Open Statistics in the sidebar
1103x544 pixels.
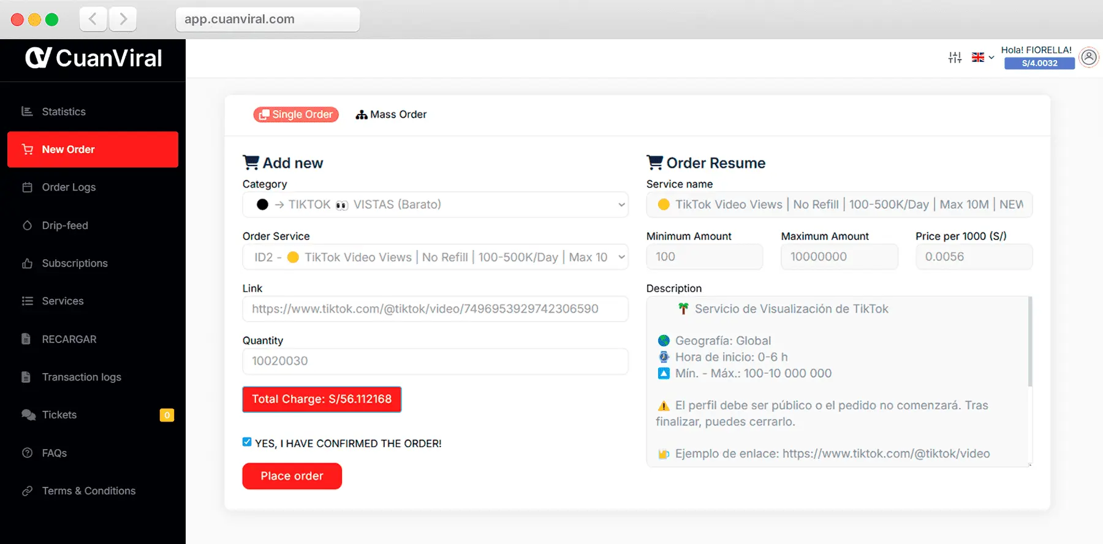93,111
